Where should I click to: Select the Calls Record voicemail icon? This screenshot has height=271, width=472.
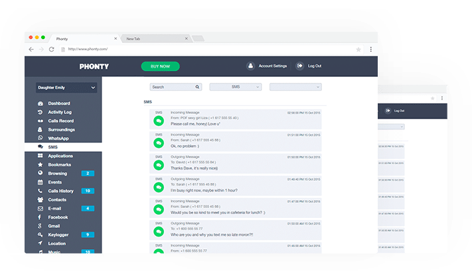[40, 121]
